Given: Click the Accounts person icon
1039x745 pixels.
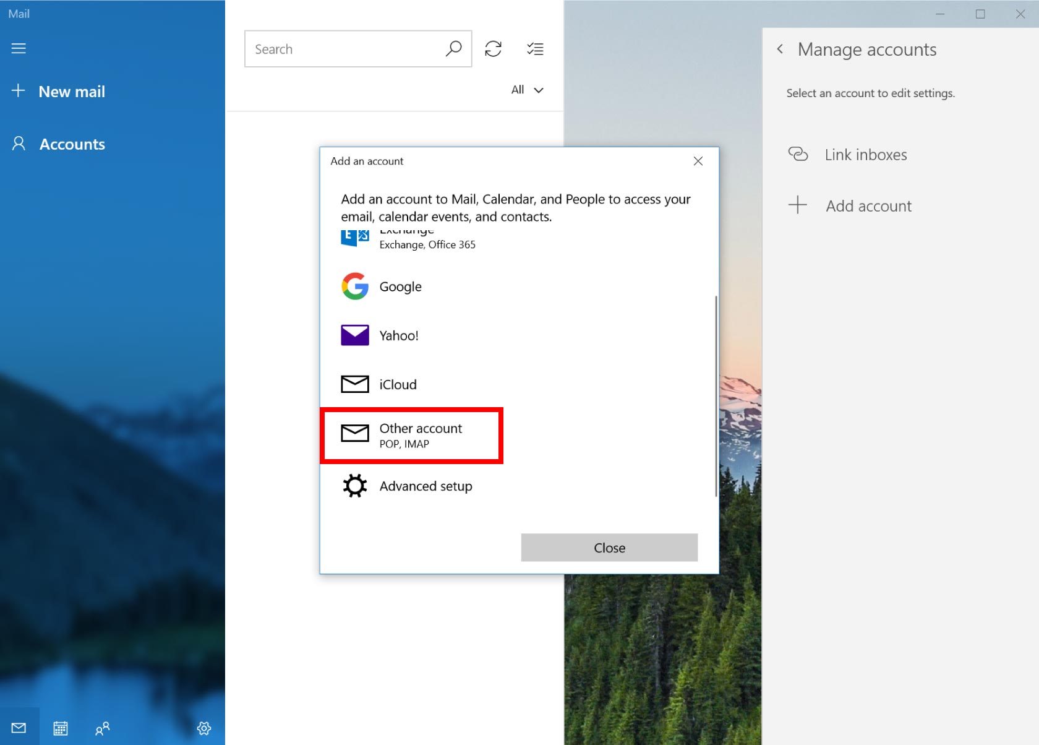Looking at the screenshot, I should [19, 144].
